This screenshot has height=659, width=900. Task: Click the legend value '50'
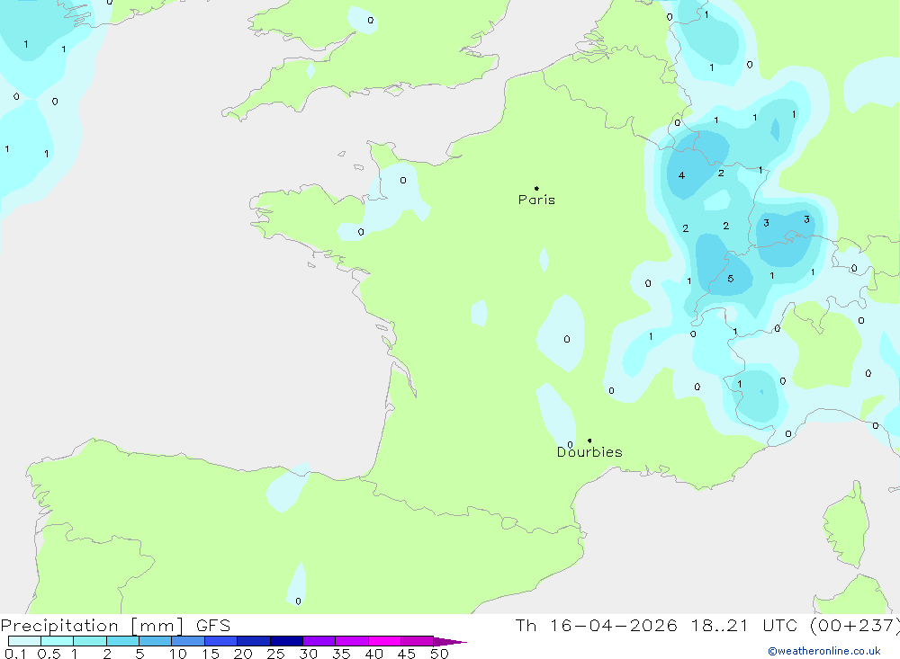[x=439, y=654]
